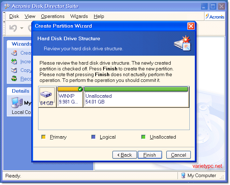
Task: Click the Unallocated legend label
Action: pos(163,137)
